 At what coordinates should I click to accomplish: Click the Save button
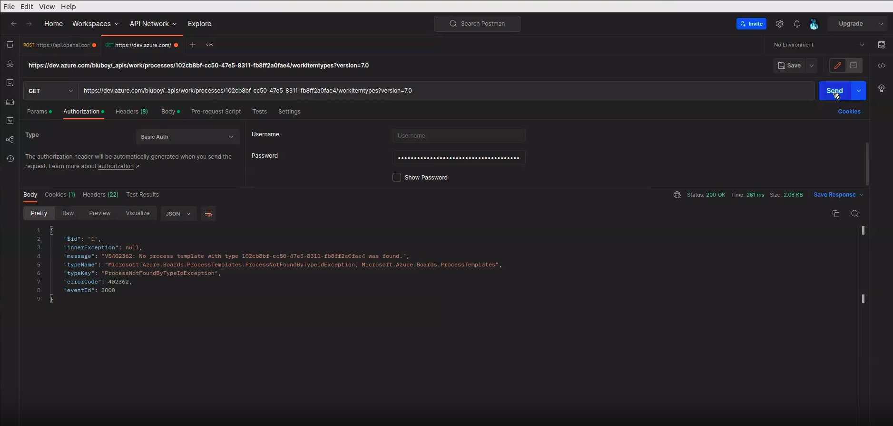tap(790, 66)
